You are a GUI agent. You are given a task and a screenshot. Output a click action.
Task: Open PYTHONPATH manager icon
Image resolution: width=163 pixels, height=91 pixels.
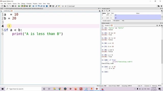tap(59, 6)
